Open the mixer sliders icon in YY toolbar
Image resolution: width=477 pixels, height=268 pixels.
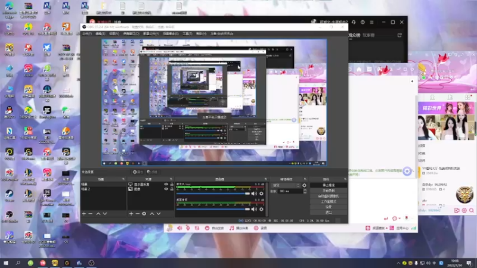click(197, 228)
